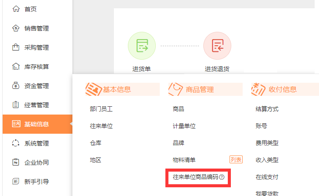Open the 地区 link
The height and width of the screenshot is (196, 319).
(96, 160)
